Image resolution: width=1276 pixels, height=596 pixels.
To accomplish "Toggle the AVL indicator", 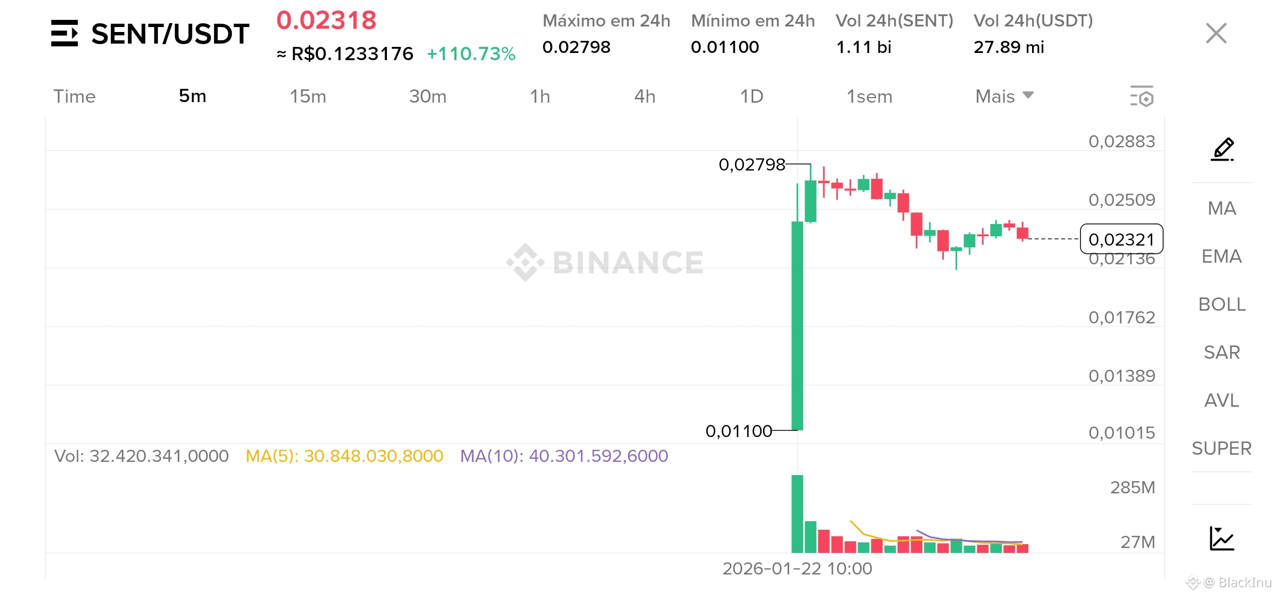I will click(x=1221, y=400).
